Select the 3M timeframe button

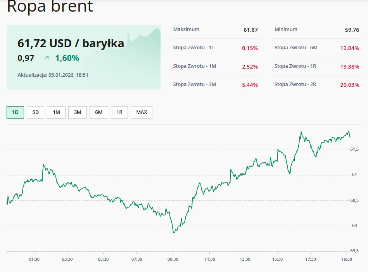pos(77,112)
